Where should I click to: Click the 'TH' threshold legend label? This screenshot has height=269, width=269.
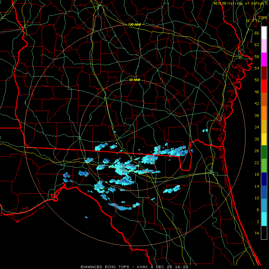tap(257, 233)
